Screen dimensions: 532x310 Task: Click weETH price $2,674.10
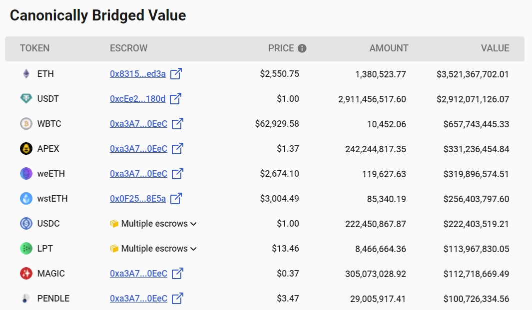(x=280, y=174)
